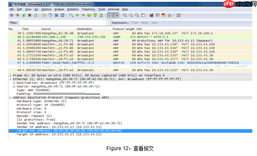Image resolution: width=257 pixels, height=156 pixels.
Task: Click the display Filter input field
Action: click(x=63, y=23)
